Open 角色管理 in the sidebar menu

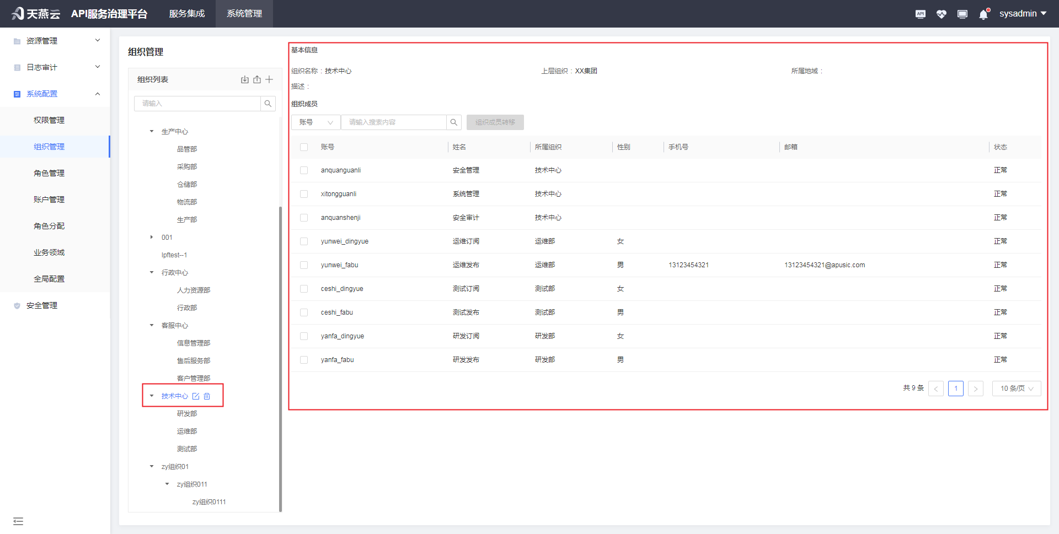49,173
